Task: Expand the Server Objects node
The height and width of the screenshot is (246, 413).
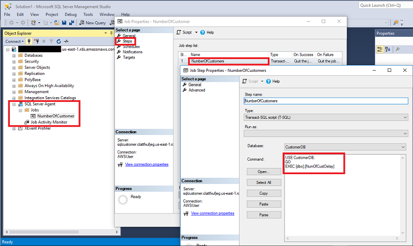Action: click(14, 68)
